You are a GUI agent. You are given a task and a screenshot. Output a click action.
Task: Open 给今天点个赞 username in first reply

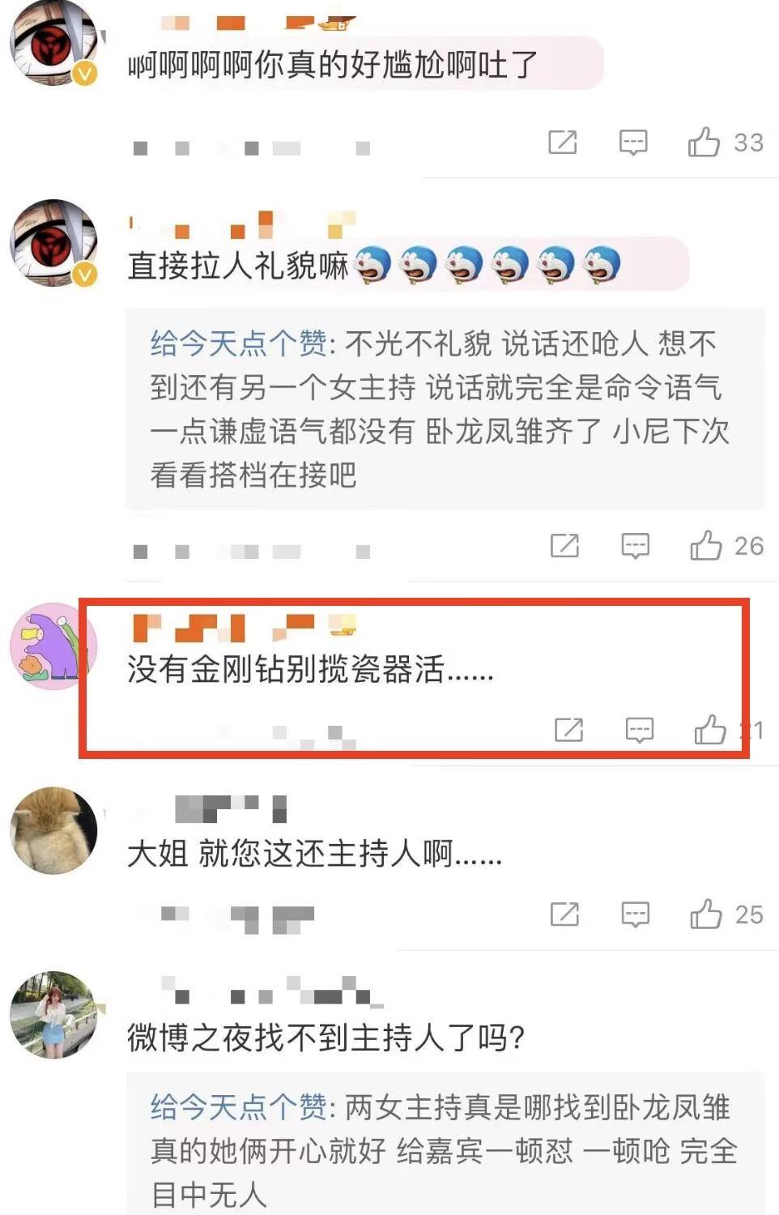coord(239,343)
